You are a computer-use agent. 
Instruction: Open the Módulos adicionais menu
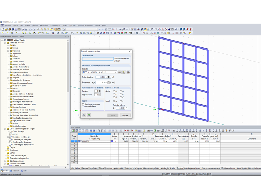[85, 25]
